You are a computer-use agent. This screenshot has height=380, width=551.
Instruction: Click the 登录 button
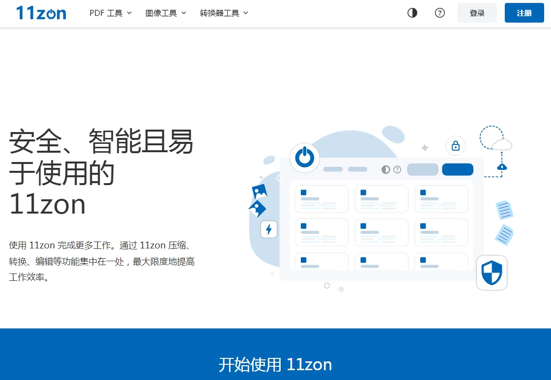[477, 13]
